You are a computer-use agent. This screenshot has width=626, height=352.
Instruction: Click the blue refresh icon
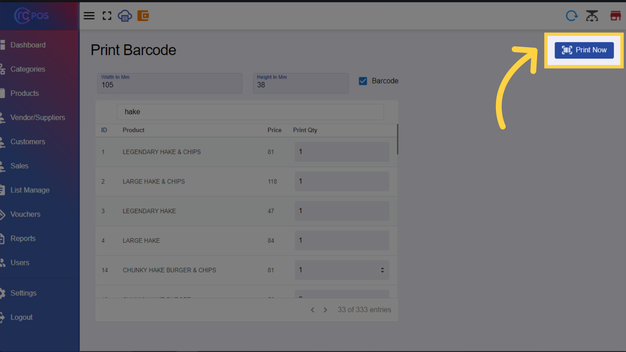(572, 16)
